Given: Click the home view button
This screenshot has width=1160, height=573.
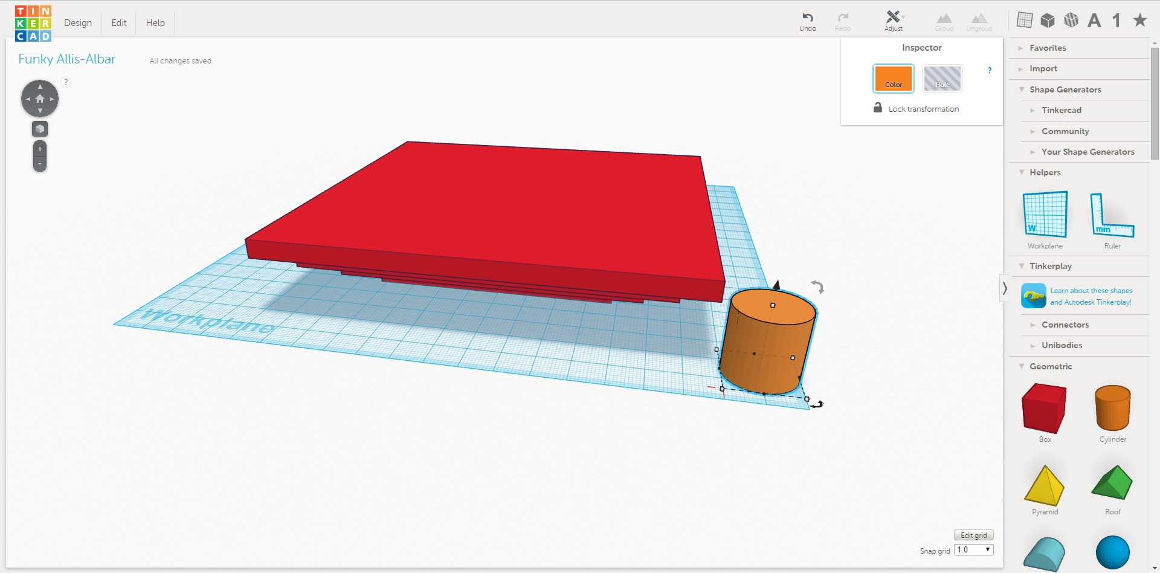Looking at the screenshot, I should tap(40, 99).
